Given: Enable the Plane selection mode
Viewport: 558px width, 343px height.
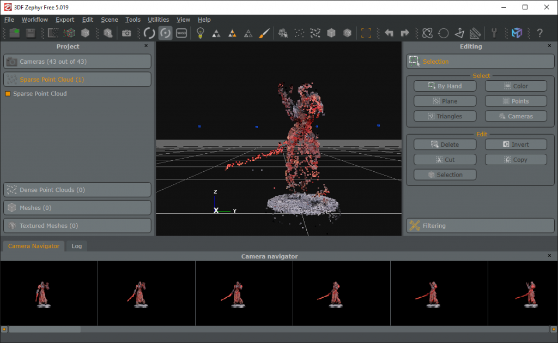Looking at the screenshot, I should click(x=445, y=101).
